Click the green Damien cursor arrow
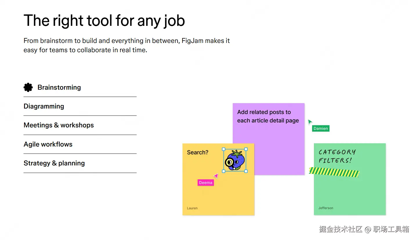Image resolution: width=416 pixels, height=240 pixels. (310, 122)
